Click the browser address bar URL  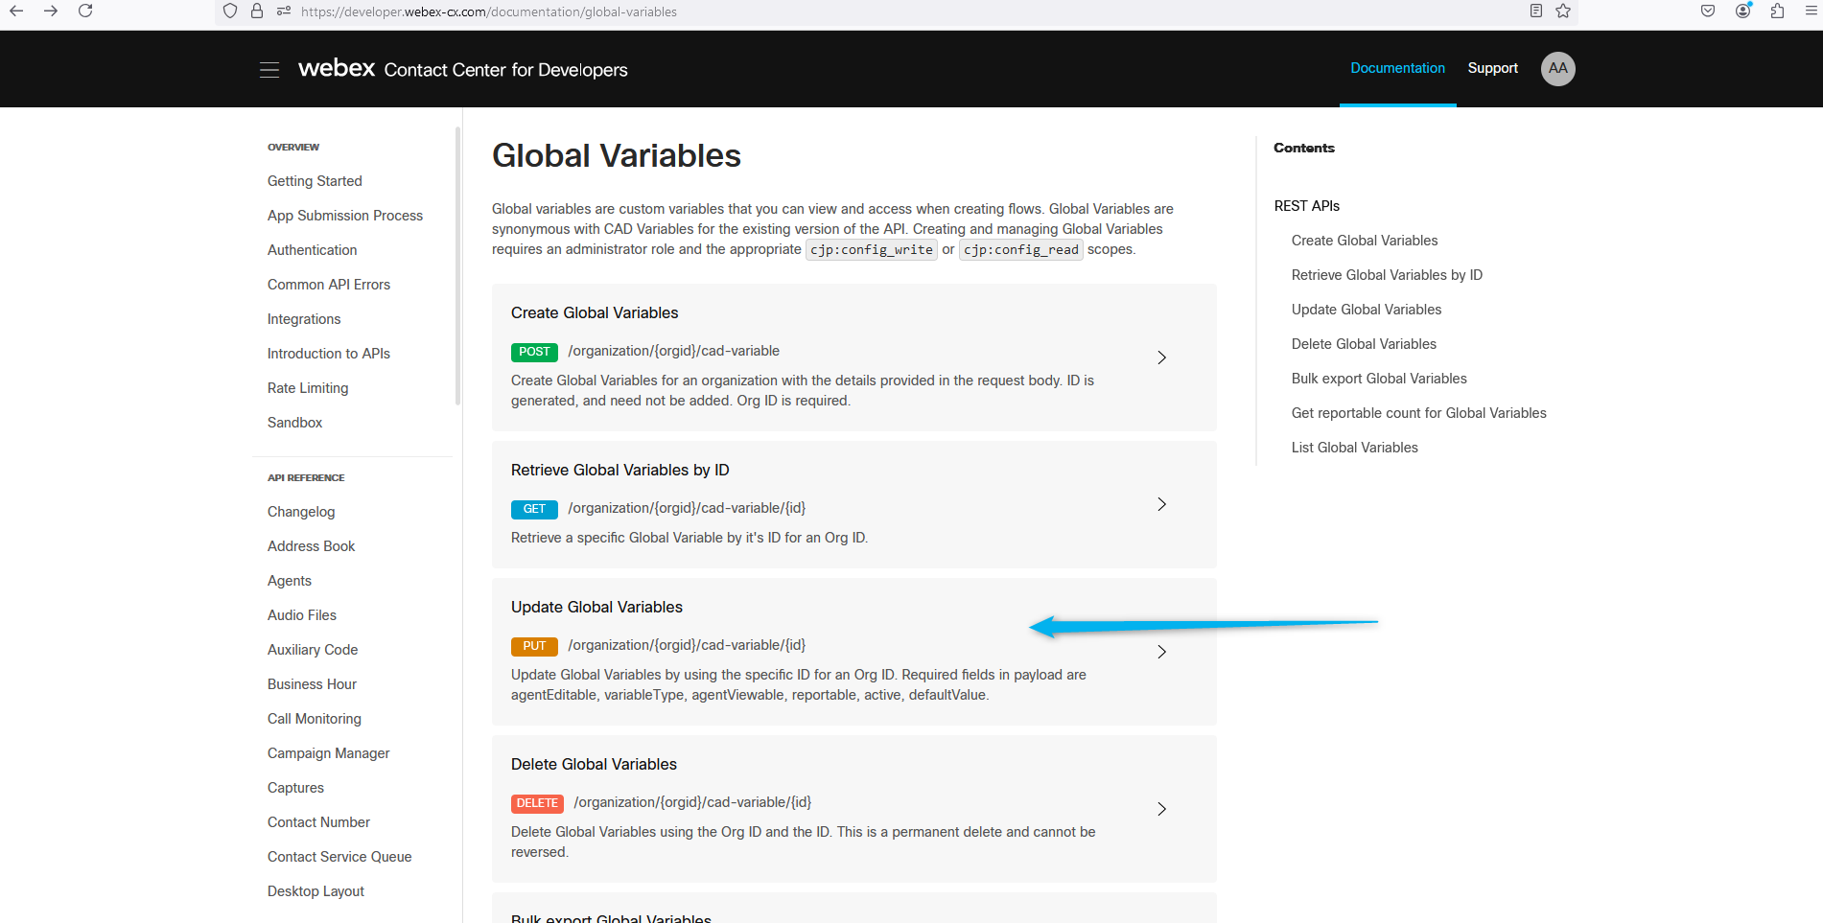point(489,12)
